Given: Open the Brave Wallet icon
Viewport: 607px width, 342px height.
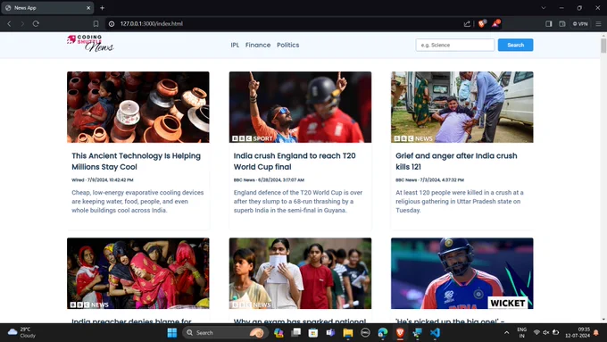Looking at the screenshot, I should [x=562, y=23].
